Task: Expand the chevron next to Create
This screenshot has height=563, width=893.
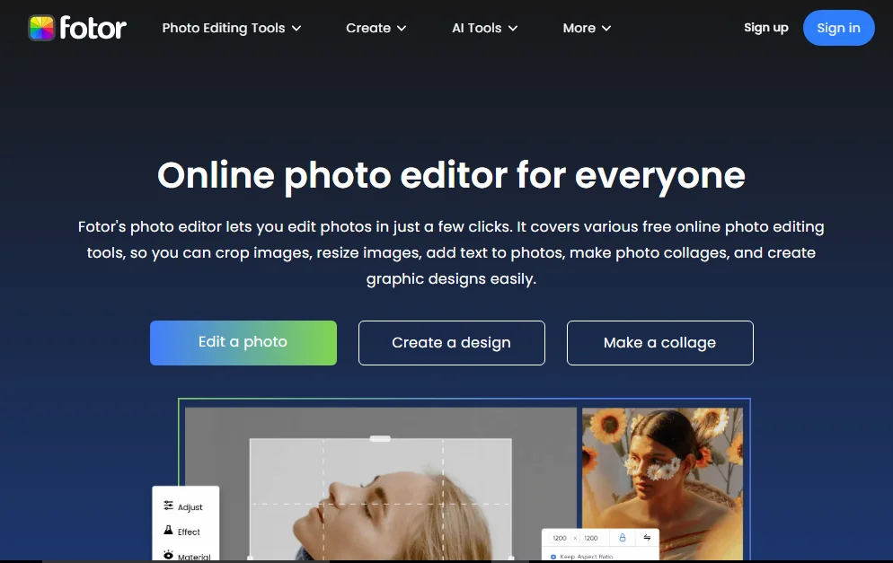Action: (402, 29)
